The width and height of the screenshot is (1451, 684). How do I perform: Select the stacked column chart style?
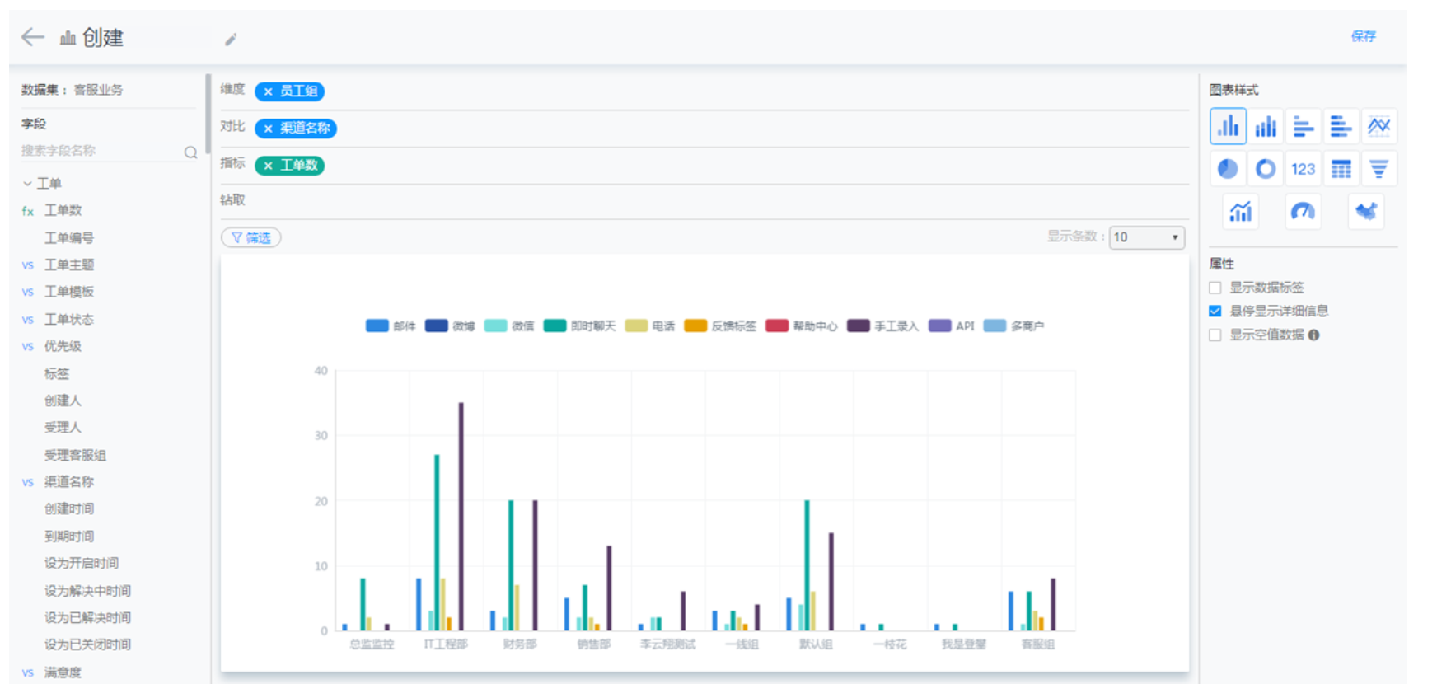(x=1266, y=126)
